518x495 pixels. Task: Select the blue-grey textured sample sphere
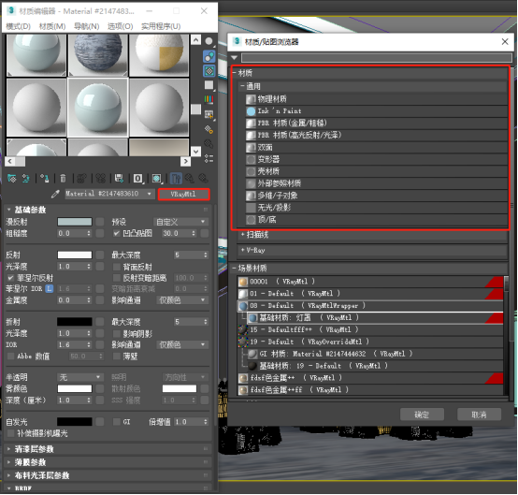tap(98, 55)
